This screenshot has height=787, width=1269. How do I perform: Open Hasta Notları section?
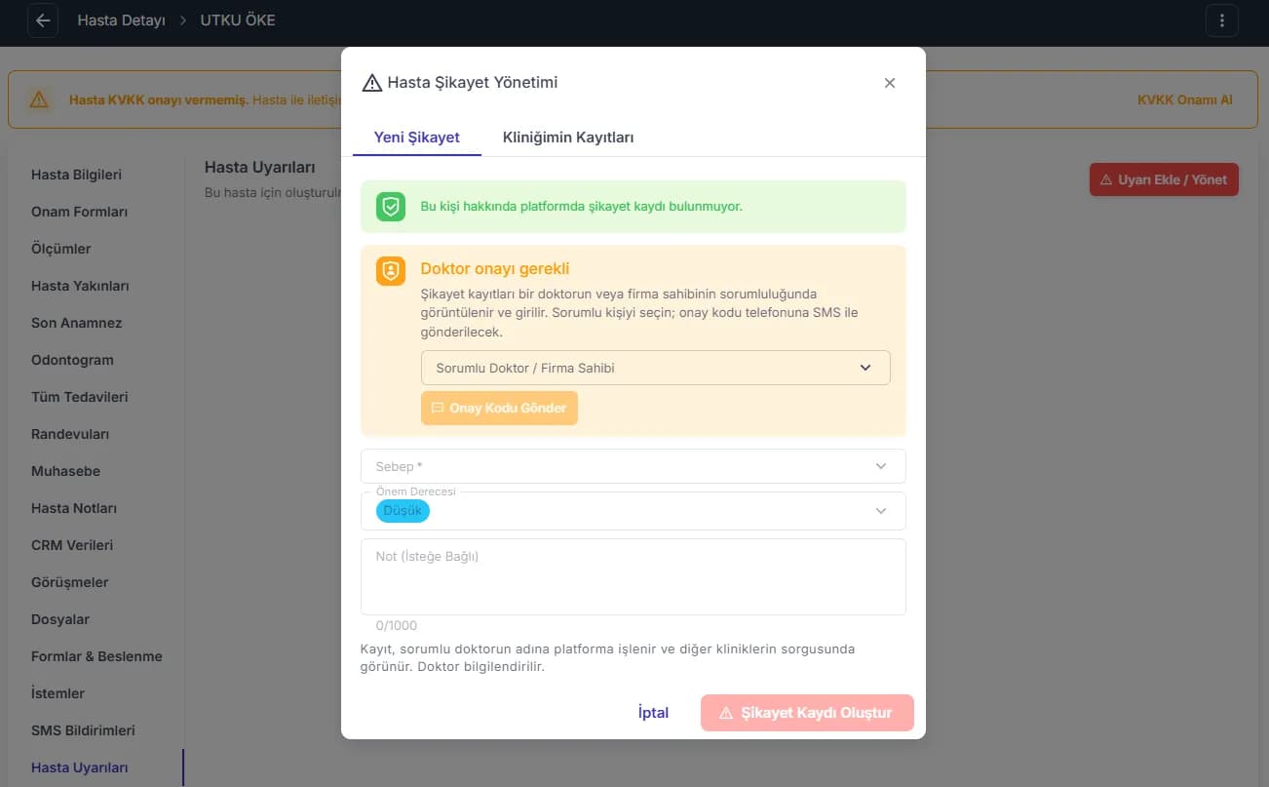[x=74, y=508]
